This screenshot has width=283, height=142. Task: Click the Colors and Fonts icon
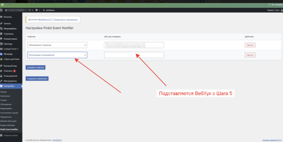[x=1, y=59]
